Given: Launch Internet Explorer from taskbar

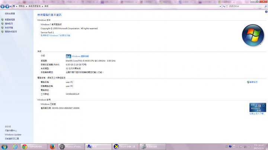Looking at the screenshot, I should (x=15, y=147).
